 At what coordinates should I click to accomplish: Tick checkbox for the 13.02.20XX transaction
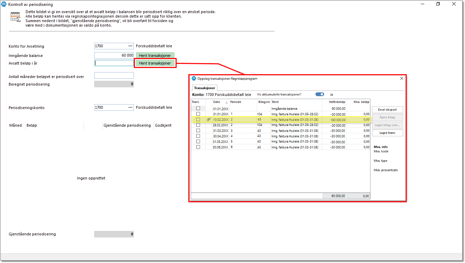(x=198, y=119)
